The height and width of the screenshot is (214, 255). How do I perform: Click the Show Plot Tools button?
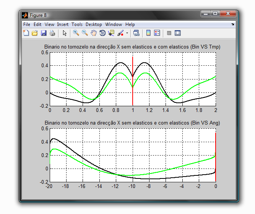tap(177, 33)
